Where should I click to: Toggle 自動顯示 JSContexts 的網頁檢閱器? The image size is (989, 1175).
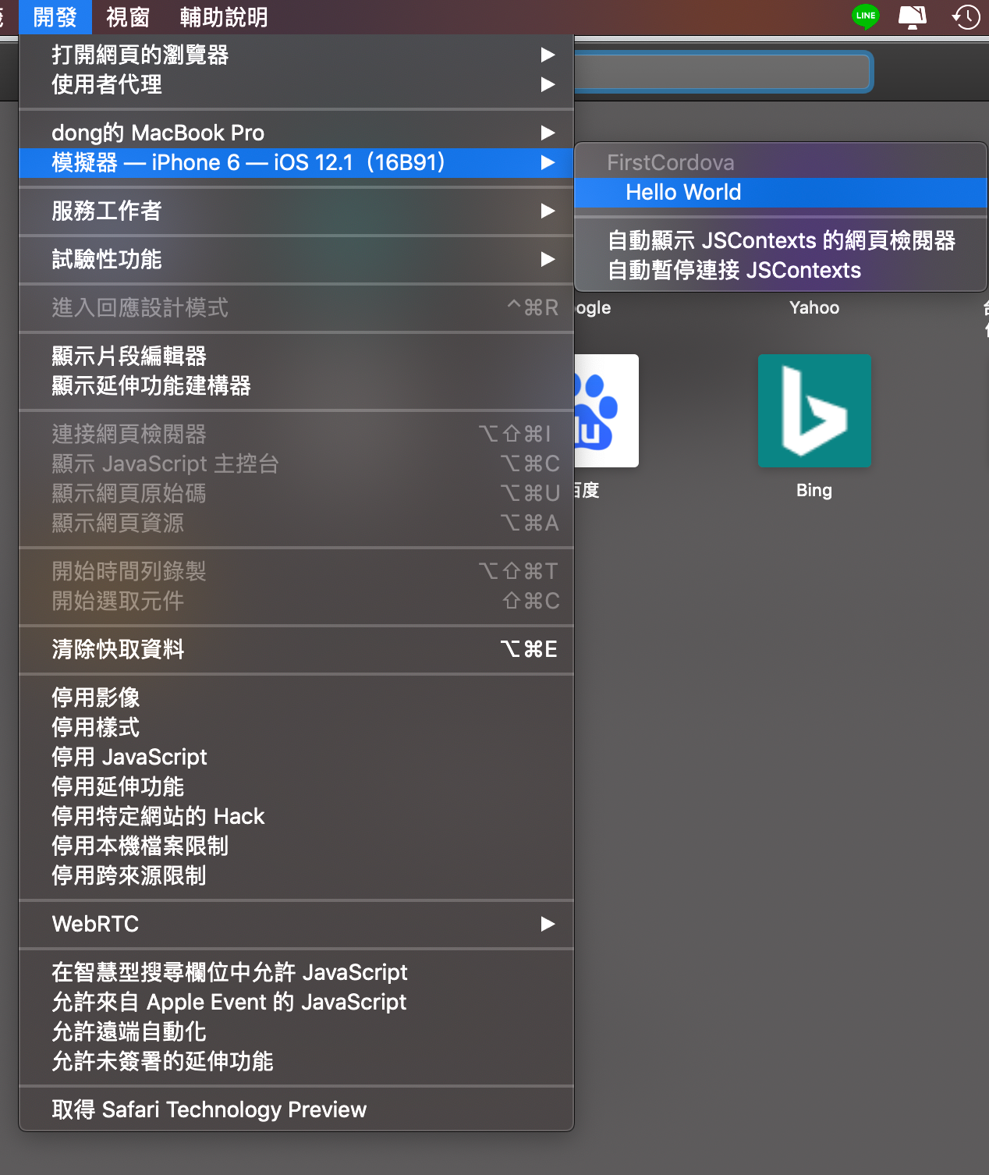click(784, 240)
